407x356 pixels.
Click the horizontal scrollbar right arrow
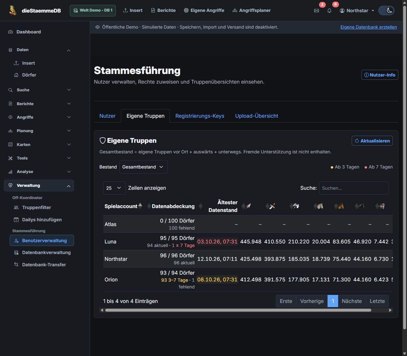pyautogui.click(x=390, y=310)
